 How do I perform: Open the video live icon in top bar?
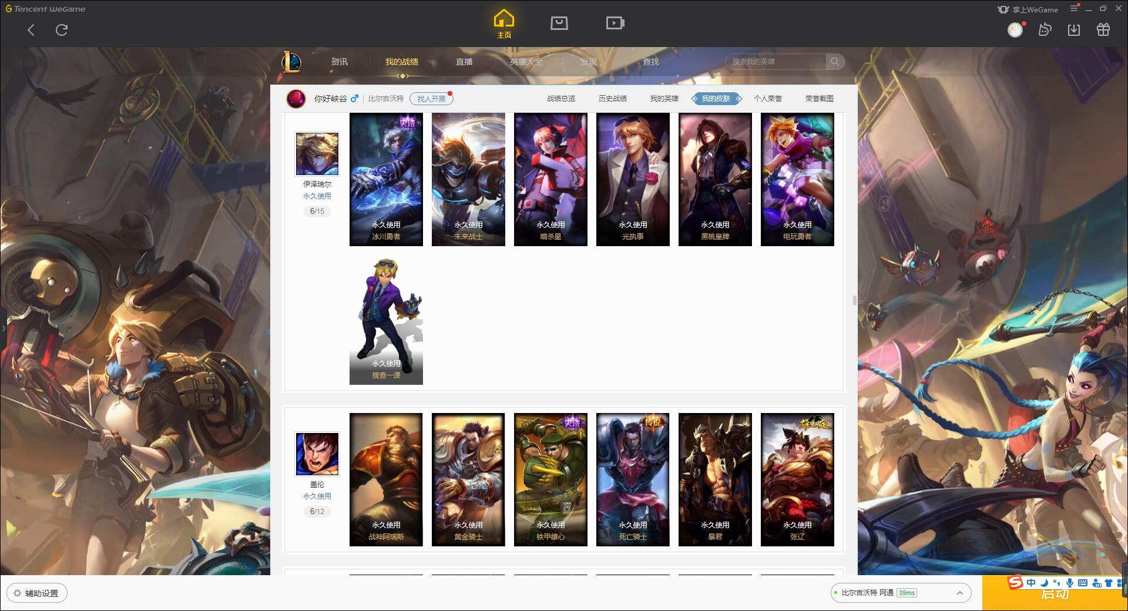[615, 23]
